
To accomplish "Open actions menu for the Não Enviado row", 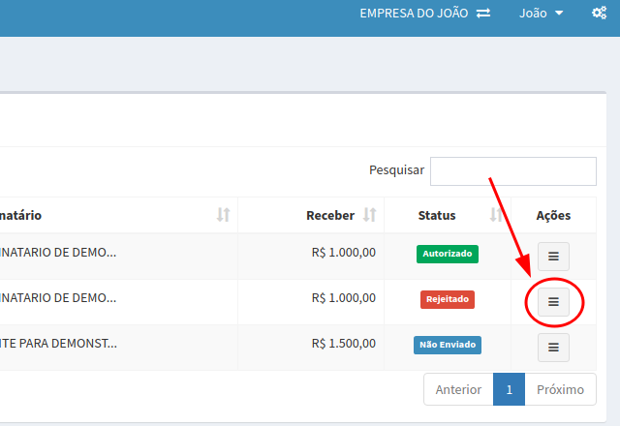I will click(553, 347).
